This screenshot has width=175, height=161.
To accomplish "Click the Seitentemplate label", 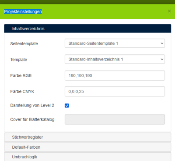I will [24, 43].
